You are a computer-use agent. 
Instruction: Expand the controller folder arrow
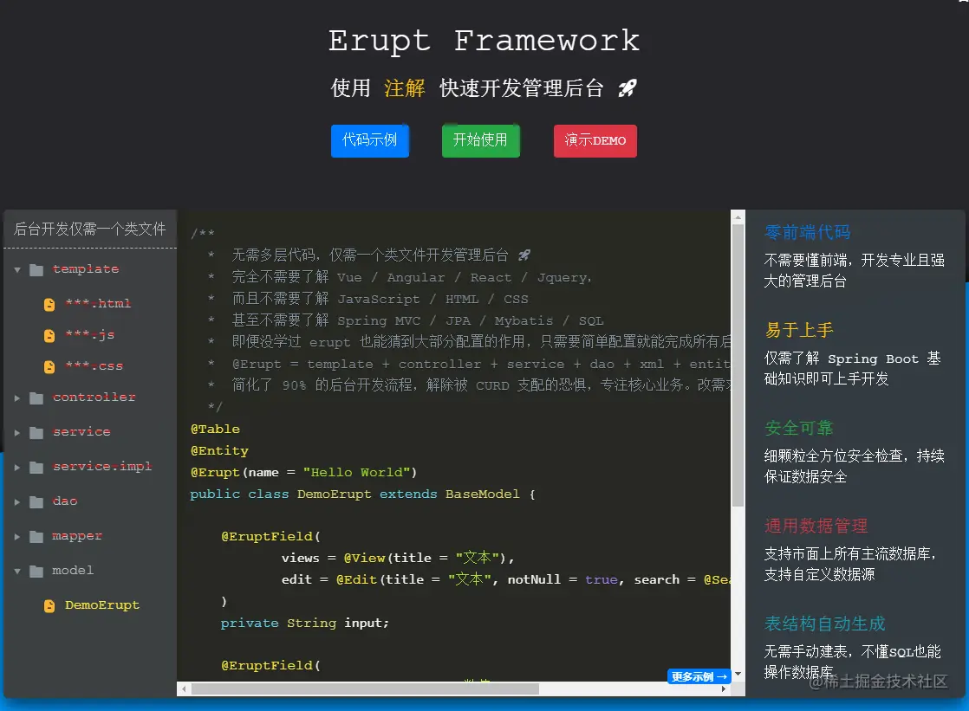pyautogui.click(x=17, y=398)
